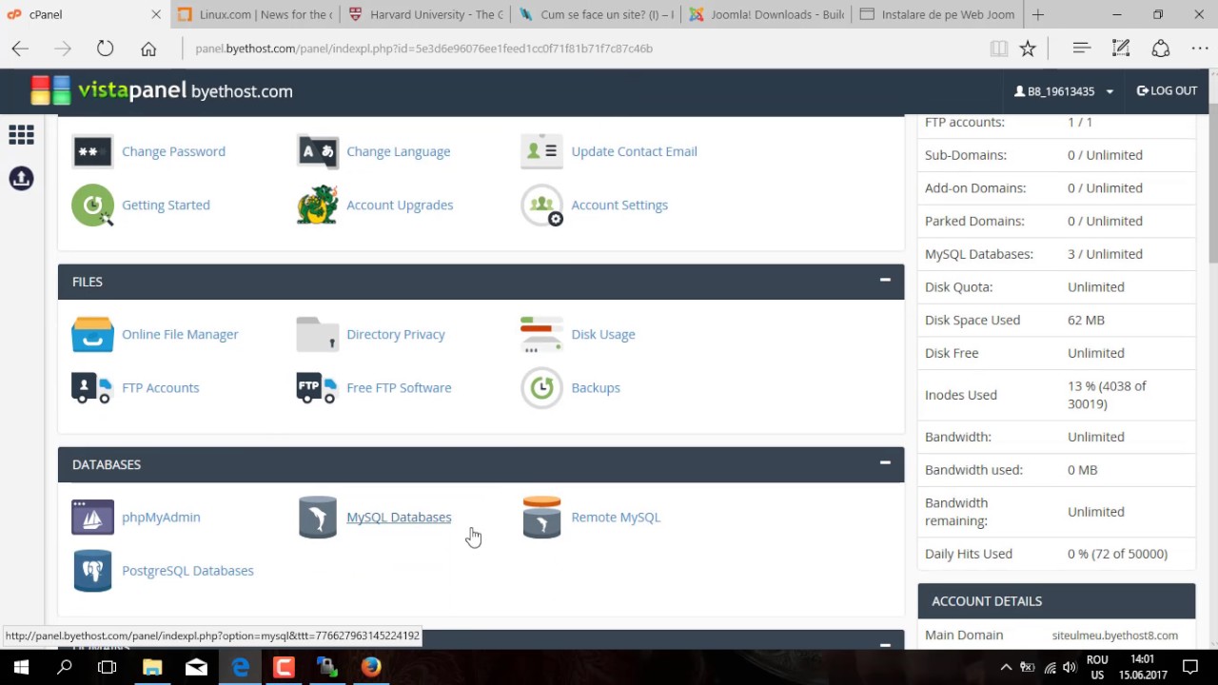
Task: Open the MySQL Databases link
Action: tap(399, 517)
